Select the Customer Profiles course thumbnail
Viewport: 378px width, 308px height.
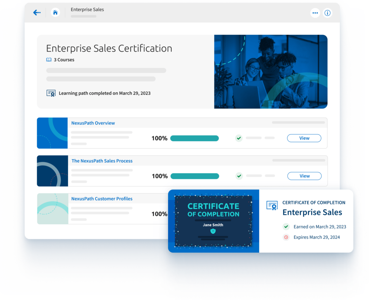[x=52, y=209]
